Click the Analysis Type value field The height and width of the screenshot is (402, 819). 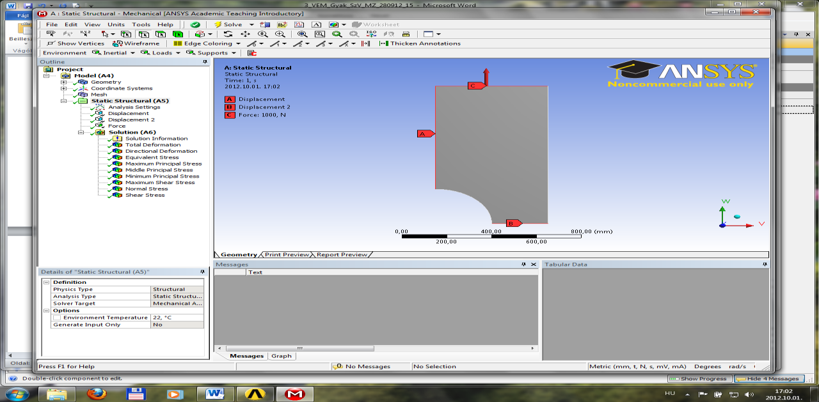(178, 297)
